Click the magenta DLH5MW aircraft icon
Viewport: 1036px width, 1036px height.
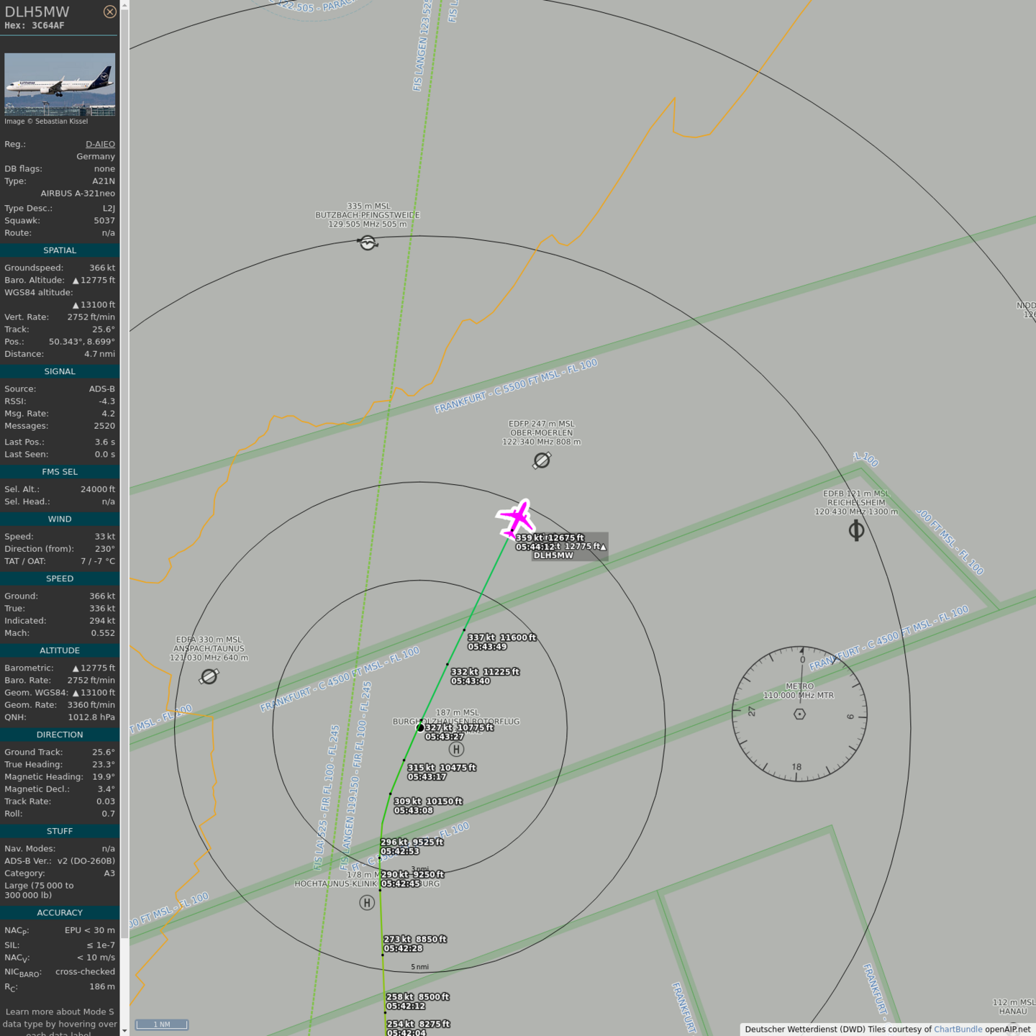(x=517, y=518)
